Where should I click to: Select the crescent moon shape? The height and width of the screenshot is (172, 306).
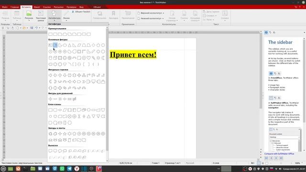[x=103, y=58]
